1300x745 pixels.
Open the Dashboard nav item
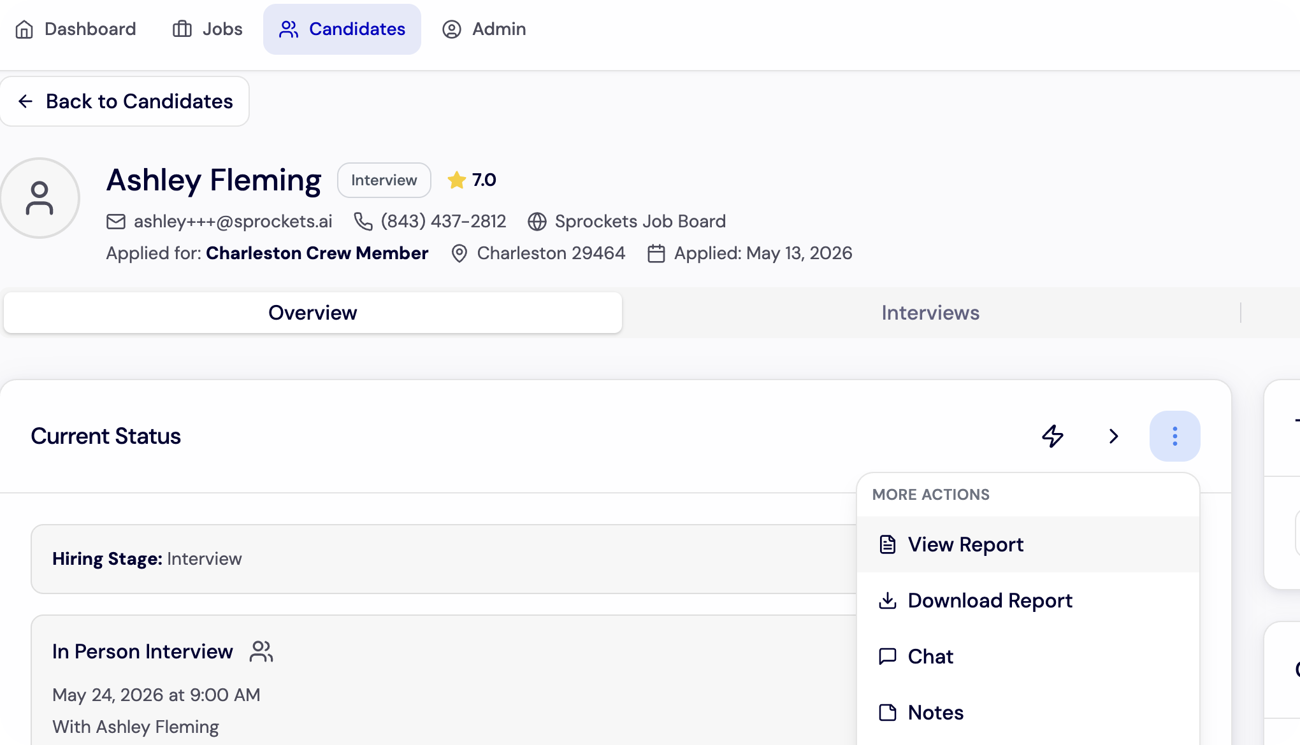(x=75, y=29)
